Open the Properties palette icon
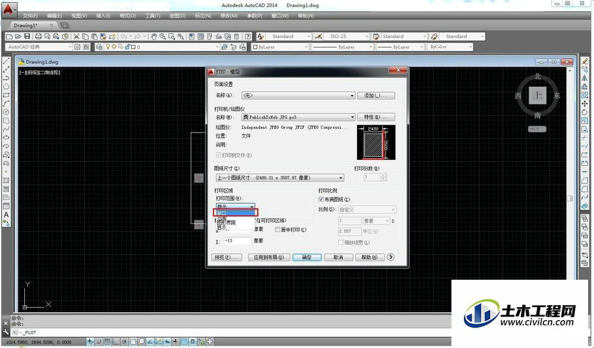Screen dimensions: 594x348 coord(192,36)
